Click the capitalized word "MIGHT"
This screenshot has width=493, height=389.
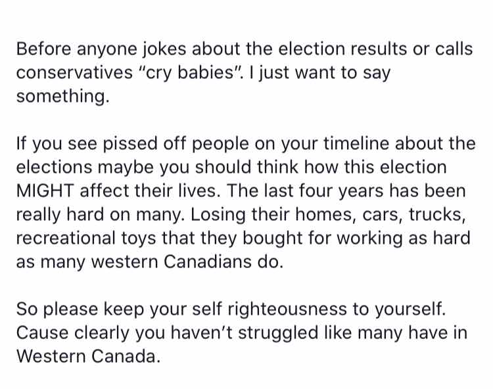pyautogui.click(x=45, y=191)
